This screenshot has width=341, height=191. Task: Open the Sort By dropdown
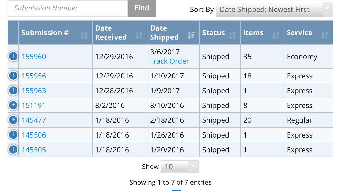click(x=274, y=10)
